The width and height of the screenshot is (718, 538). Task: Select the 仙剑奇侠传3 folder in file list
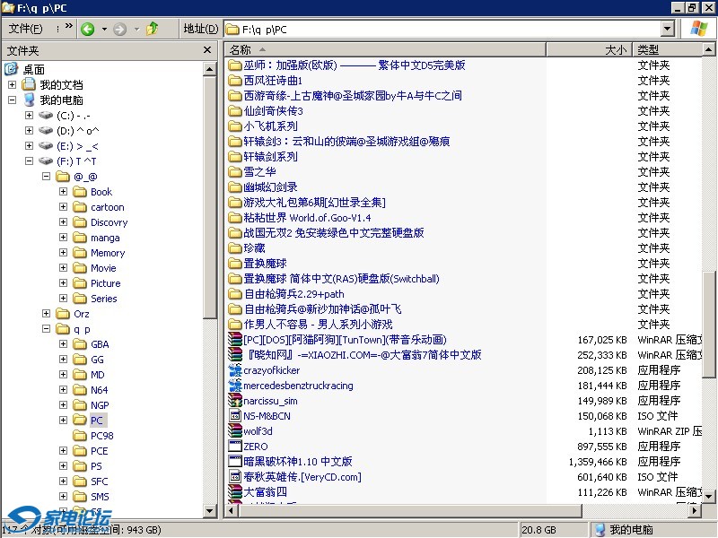coord(274,111)
